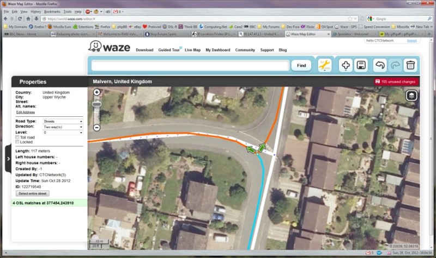Click the mail icon in status bar

pyautogui.click(x=367, y=253)
